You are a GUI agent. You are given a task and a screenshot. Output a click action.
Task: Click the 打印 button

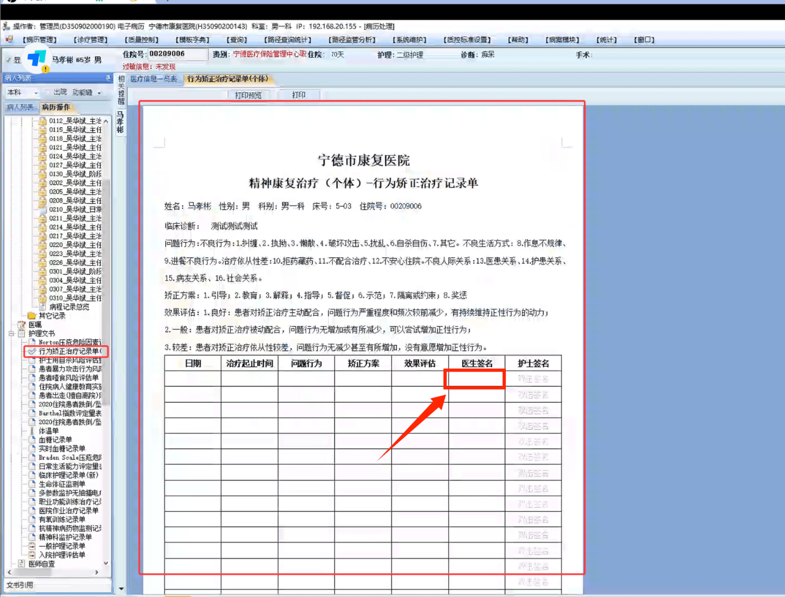(298, 95)
